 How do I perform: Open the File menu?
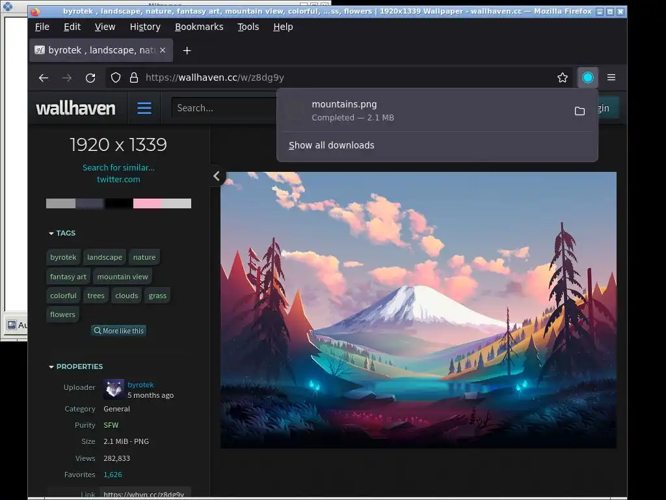(x=42, y=27)
